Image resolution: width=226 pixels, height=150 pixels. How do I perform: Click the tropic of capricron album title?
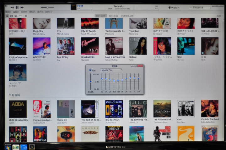pos(18,57)
